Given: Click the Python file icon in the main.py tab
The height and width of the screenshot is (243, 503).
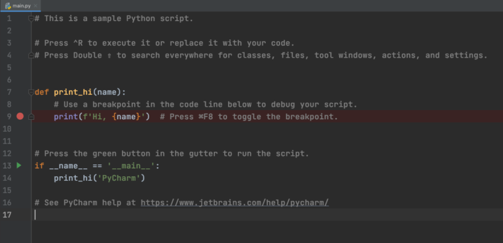Looking at the screenshot, I should pyautogui.click(x=8, y=6).
